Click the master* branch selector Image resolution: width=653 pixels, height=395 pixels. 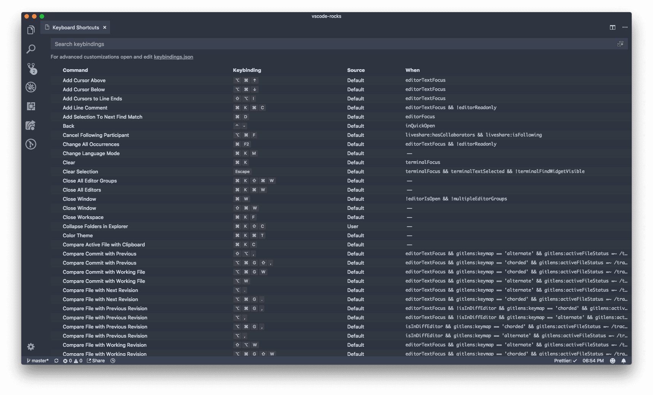click(x=38, y=361)
